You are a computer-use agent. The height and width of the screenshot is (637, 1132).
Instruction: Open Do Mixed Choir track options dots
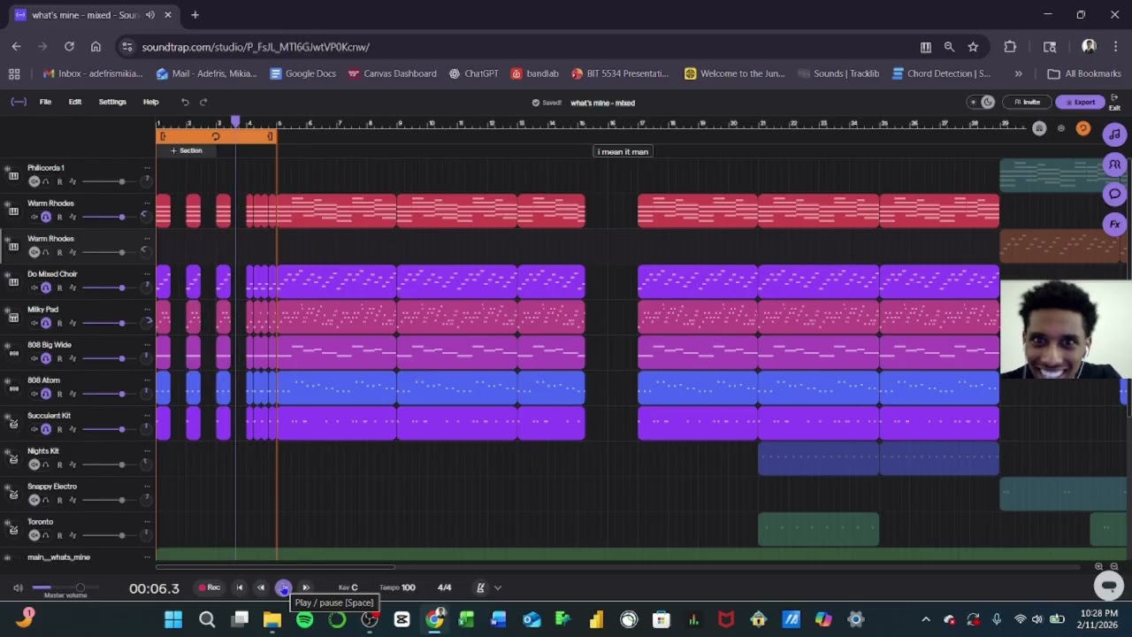pyautogui.click(x=147, y=274)
